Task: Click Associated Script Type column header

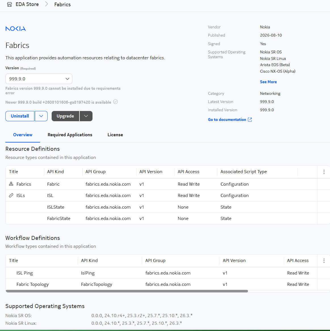Action: point(244,172)
